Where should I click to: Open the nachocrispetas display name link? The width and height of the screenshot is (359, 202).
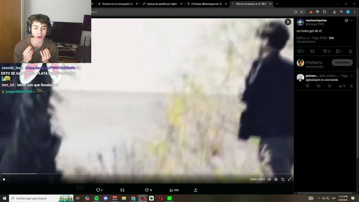point(316,20)
